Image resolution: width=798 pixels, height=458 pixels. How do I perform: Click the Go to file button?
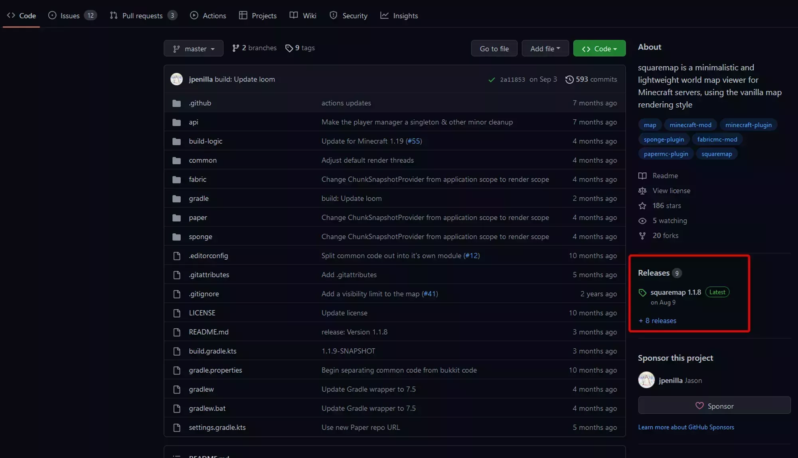pos(494,48)
